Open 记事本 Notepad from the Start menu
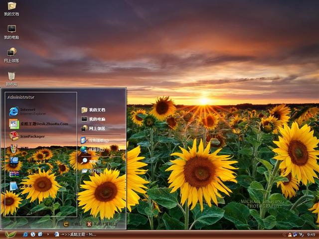This screenshot has height=239, width=319. [x=20, y=186]
